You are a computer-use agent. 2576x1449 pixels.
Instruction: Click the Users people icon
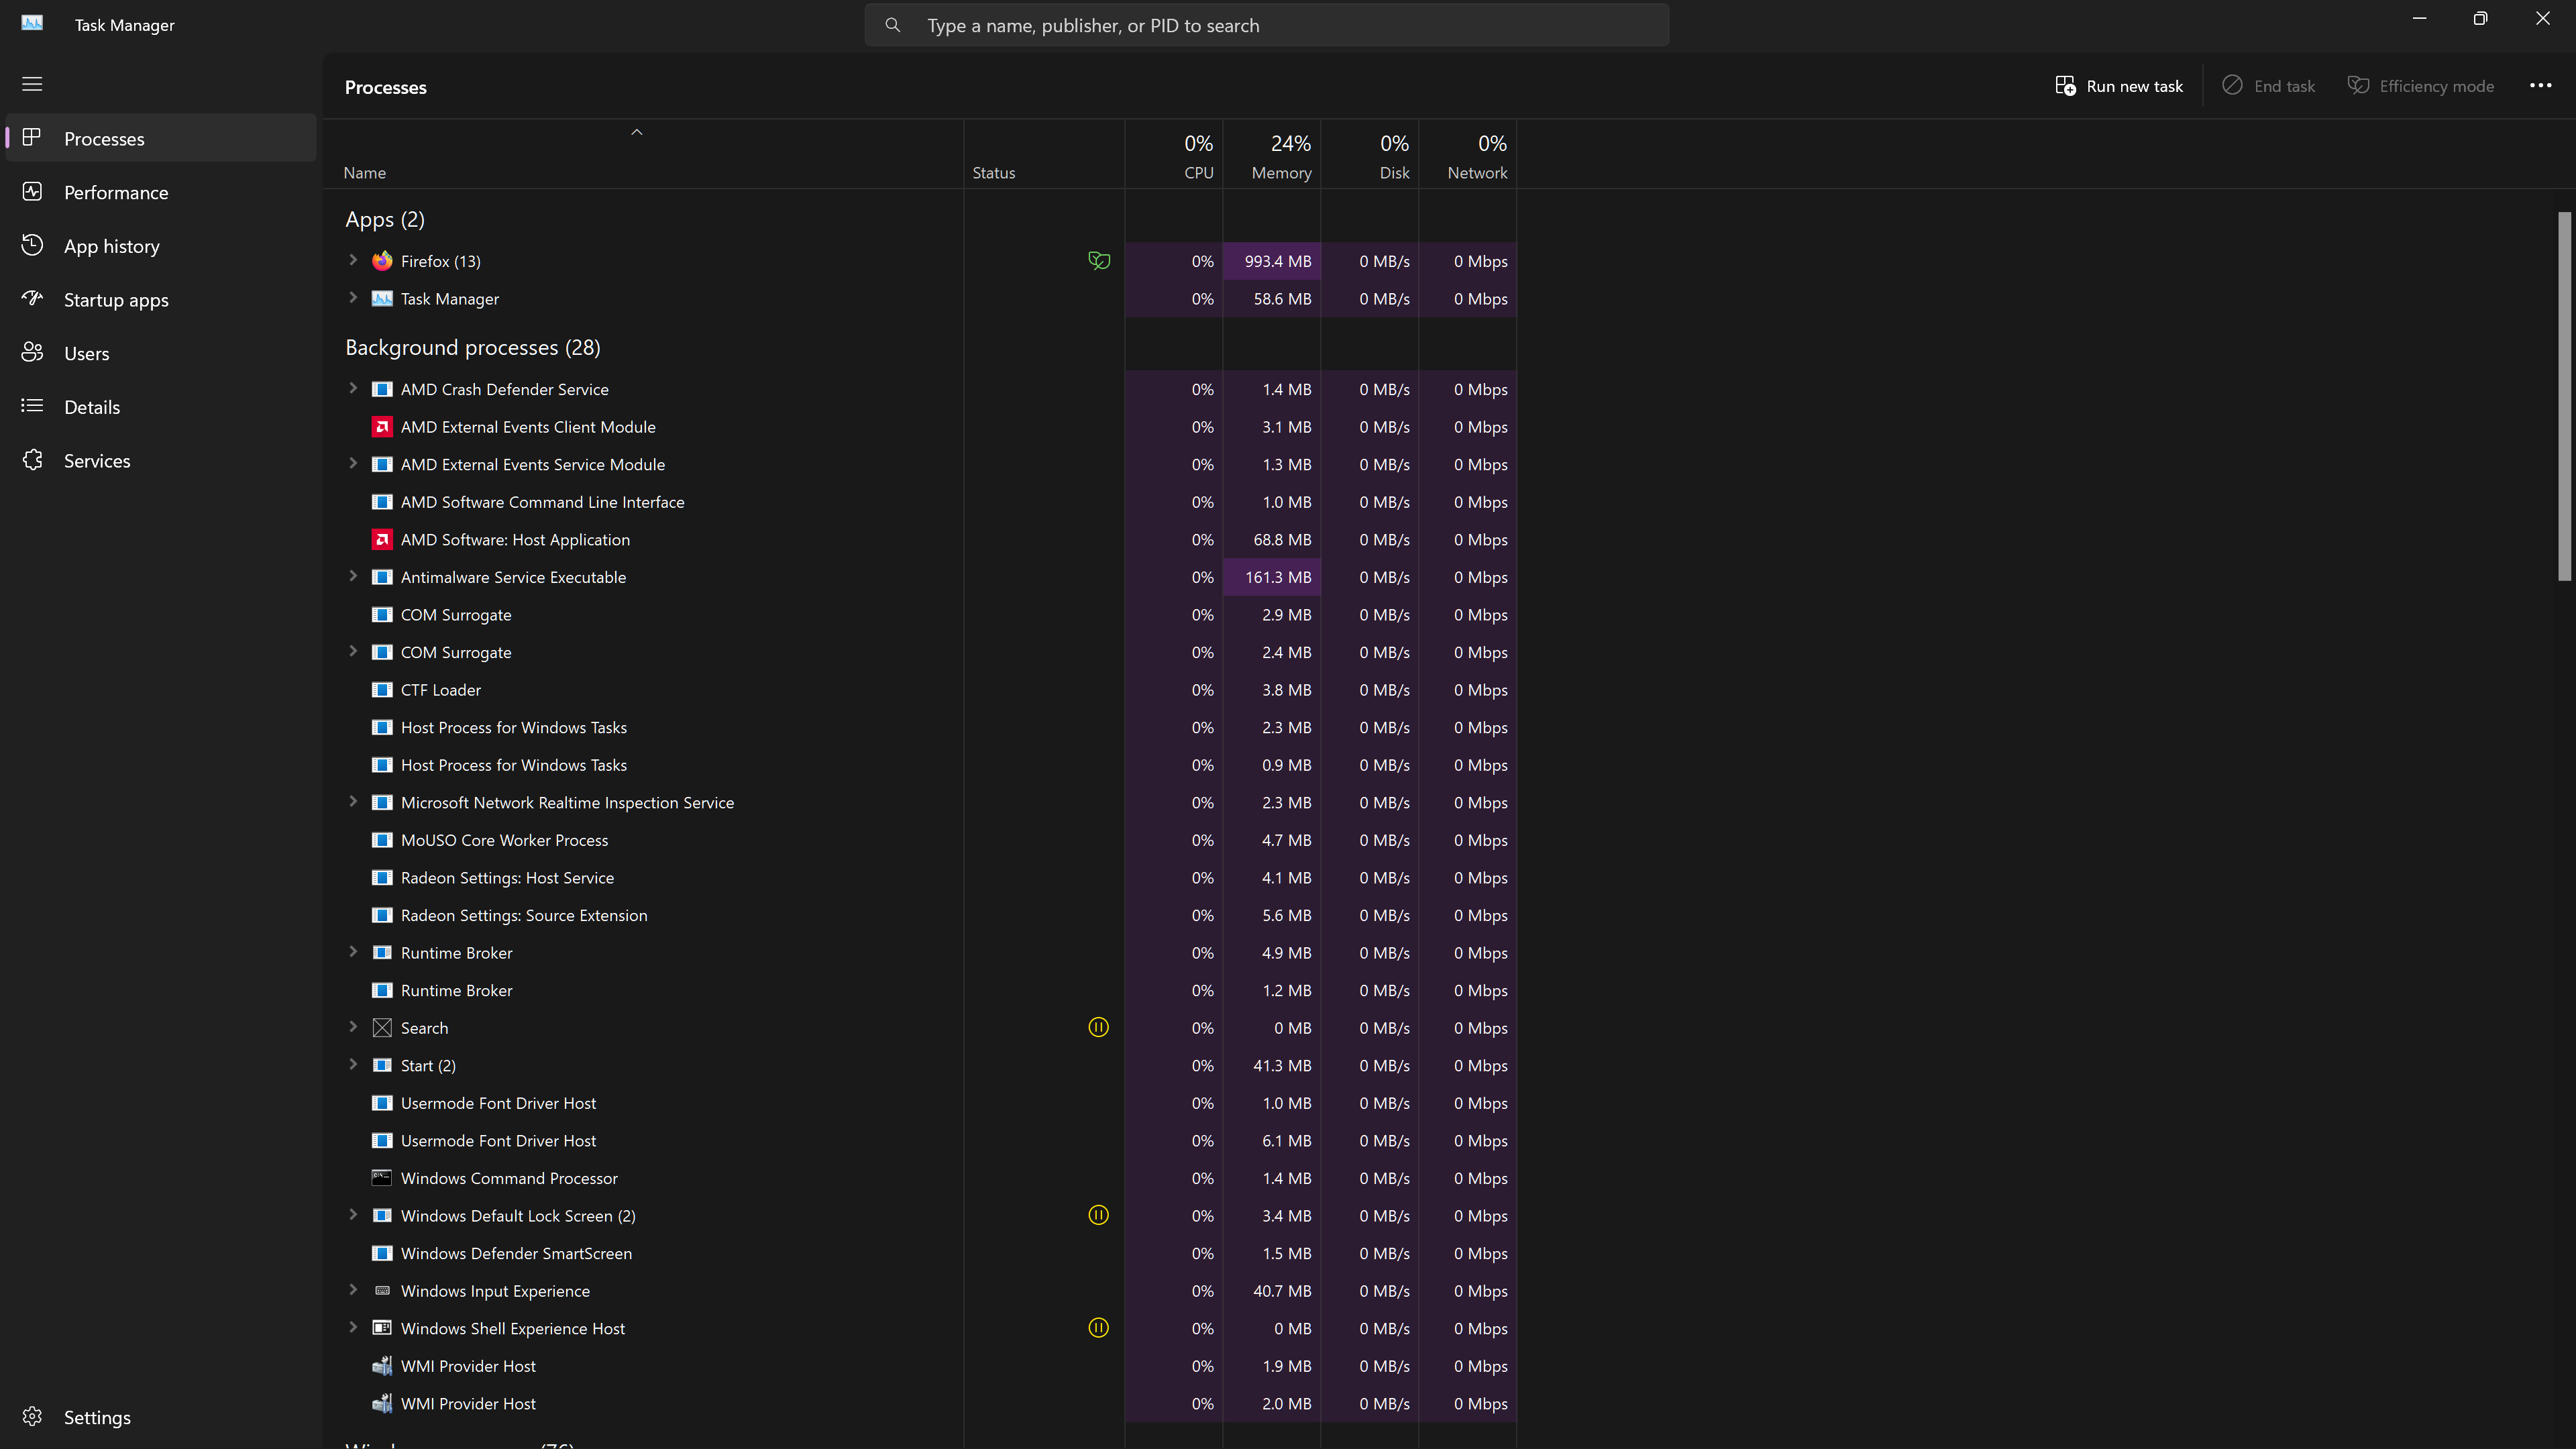pyautogui.click(x=32, y=352)
